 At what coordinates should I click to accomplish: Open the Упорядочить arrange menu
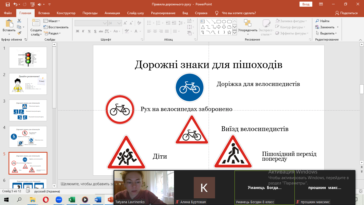[x=248, y=27]
